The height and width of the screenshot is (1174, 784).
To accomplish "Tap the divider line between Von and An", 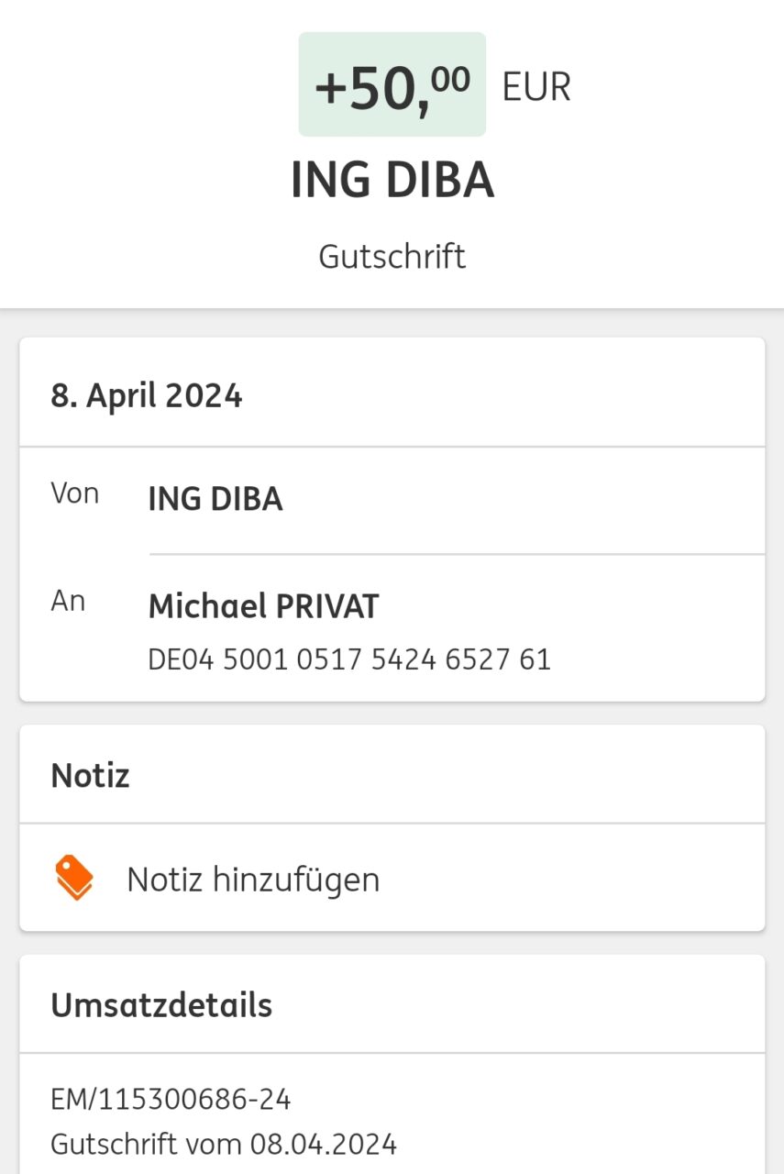I will (x=457, y=554).
